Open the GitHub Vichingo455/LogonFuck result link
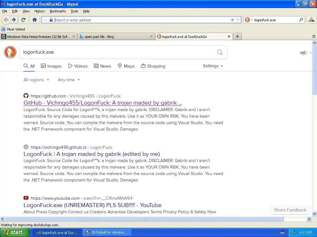 [103, 103]
